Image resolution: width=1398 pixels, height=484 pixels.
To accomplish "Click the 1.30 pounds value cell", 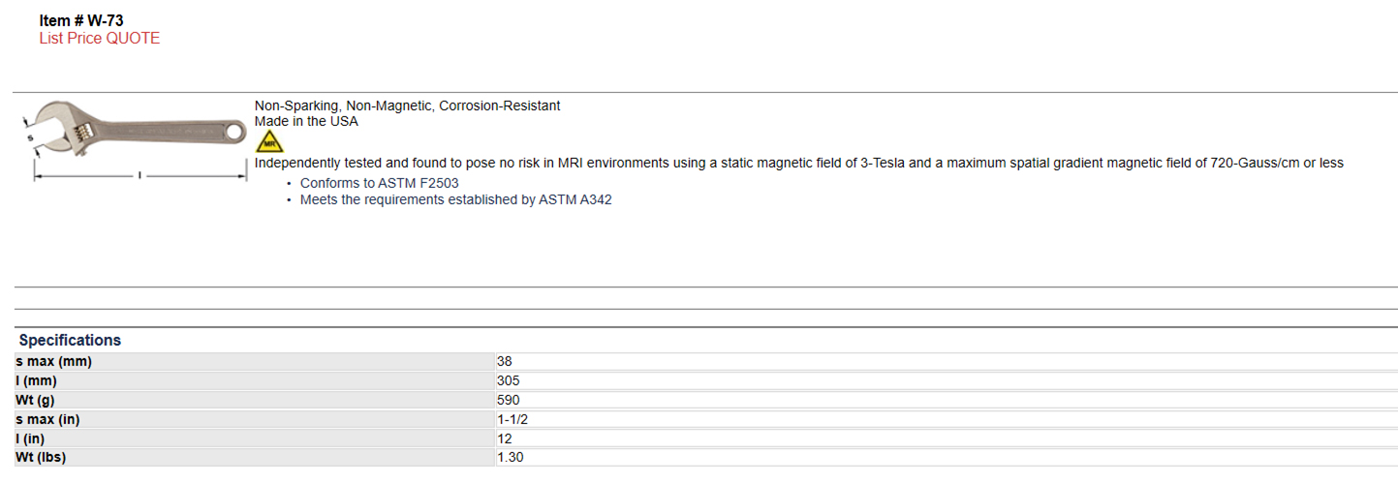I will tap(946, 457).
